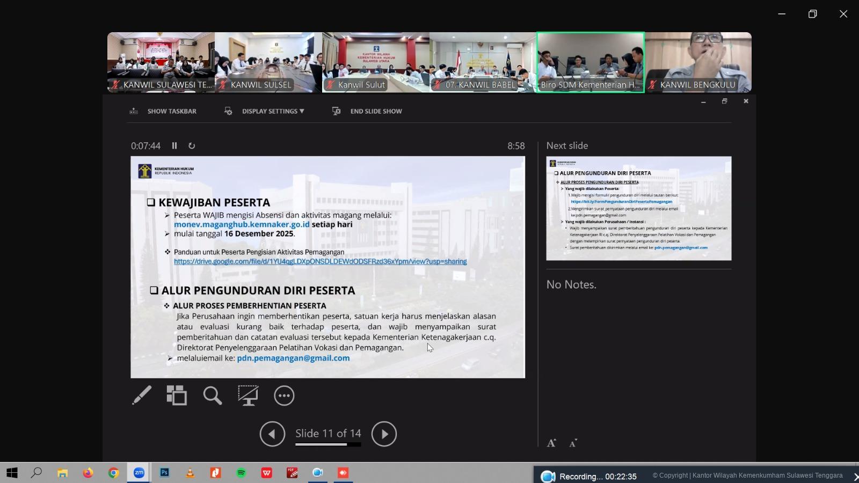Toggle black out slide show icon
This screenshot has width=859, height=483.
(248, 396)
